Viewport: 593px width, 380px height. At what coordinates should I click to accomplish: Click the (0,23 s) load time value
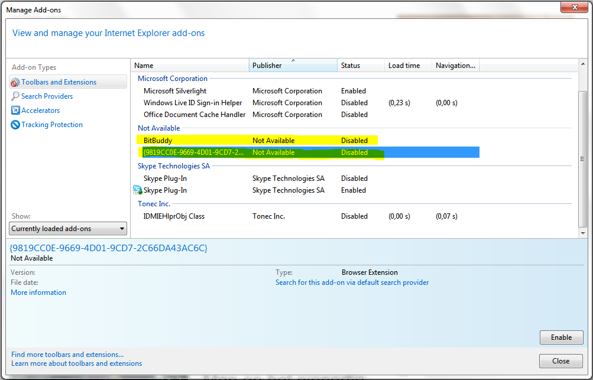(399, 102)
